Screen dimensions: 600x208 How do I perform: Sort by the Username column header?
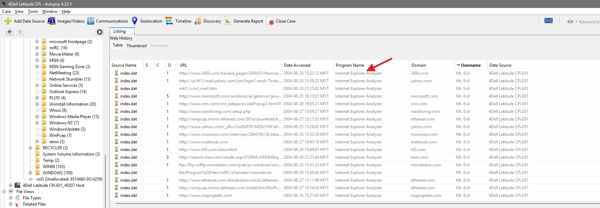pos(471,65)
